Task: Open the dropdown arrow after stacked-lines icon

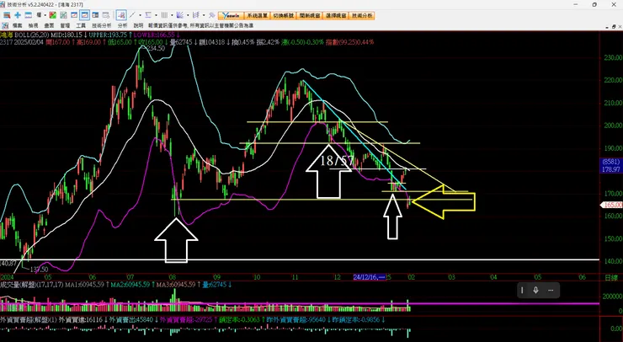Action: pyautogui.click(x=45, y=15)
